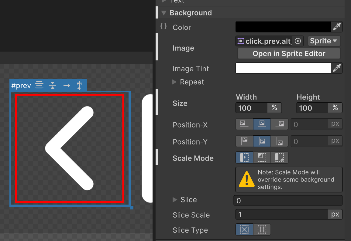Click the Color eyedropper icon
This screenshot has height=241, width=351.
tap(337, 27)
